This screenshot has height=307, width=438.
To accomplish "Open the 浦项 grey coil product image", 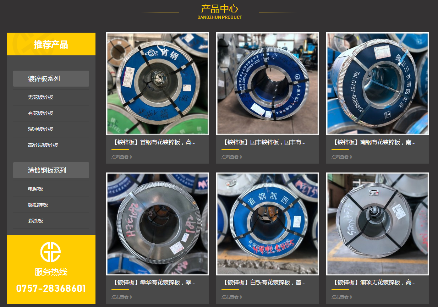I will 378,224.
